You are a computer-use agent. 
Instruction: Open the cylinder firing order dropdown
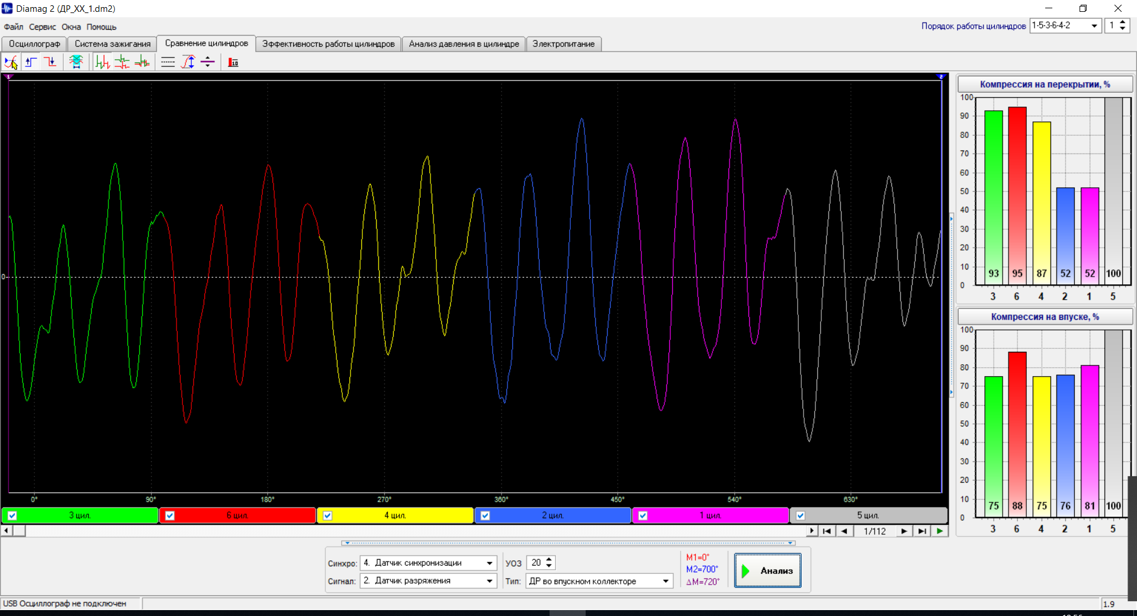pyautogui.click(x=1094, y=25)
